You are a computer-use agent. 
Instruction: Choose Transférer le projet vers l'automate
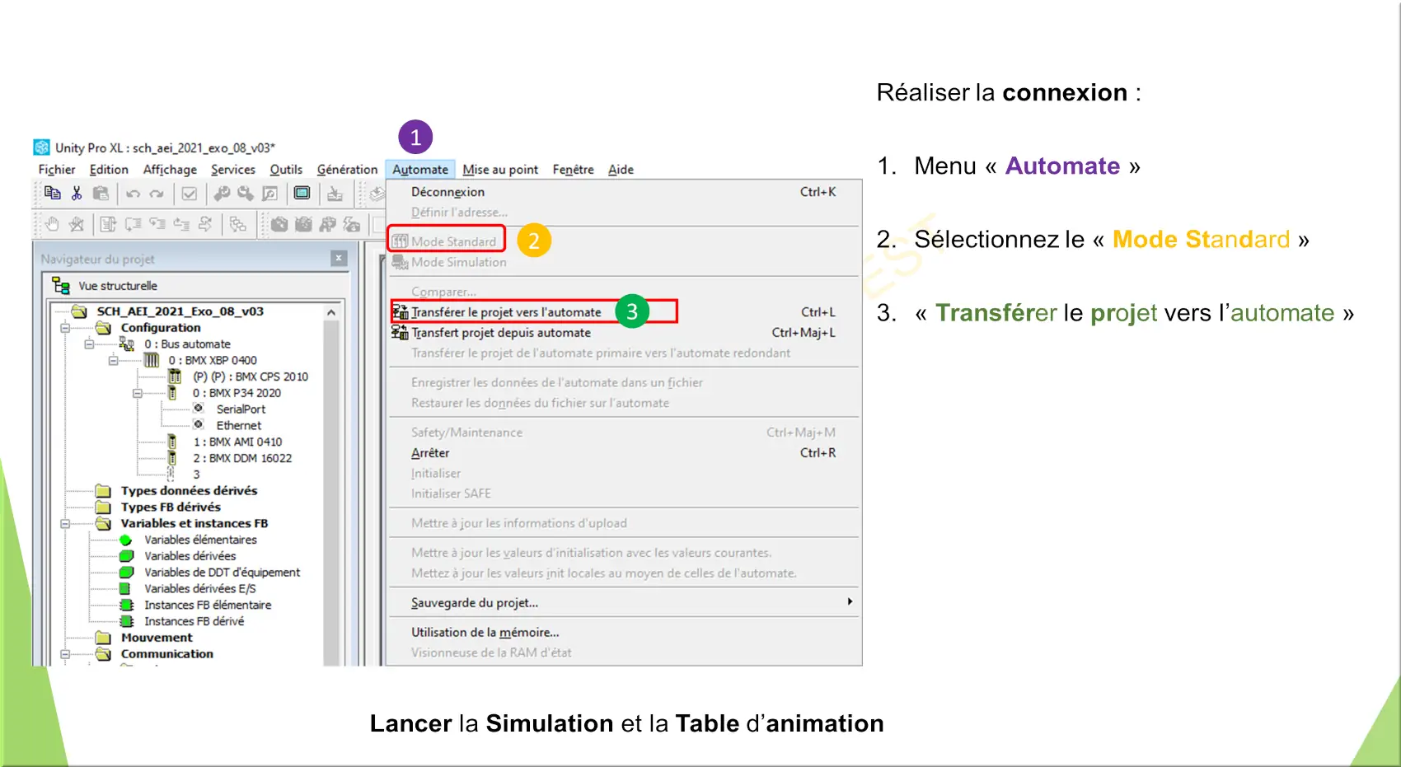click(x=625, y=312)
